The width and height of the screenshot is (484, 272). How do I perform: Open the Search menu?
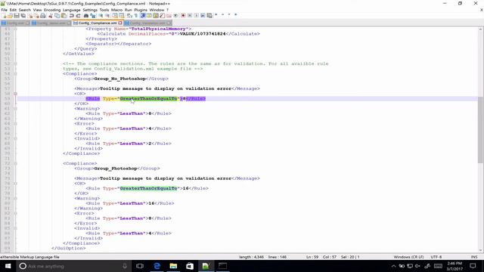click(25, 10)
